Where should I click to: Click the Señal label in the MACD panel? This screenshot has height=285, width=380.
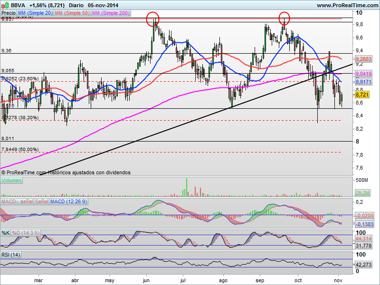tap(42, 201)
